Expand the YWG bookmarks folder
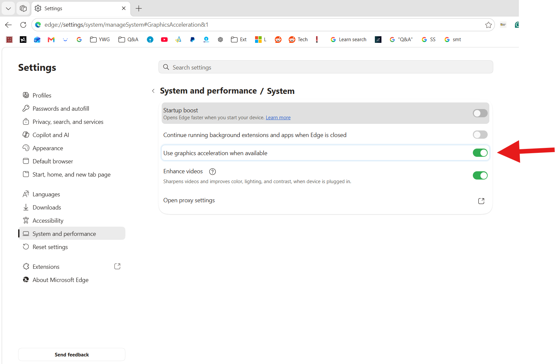Screen dimensions: 555x364 click(x=100, y=40)
